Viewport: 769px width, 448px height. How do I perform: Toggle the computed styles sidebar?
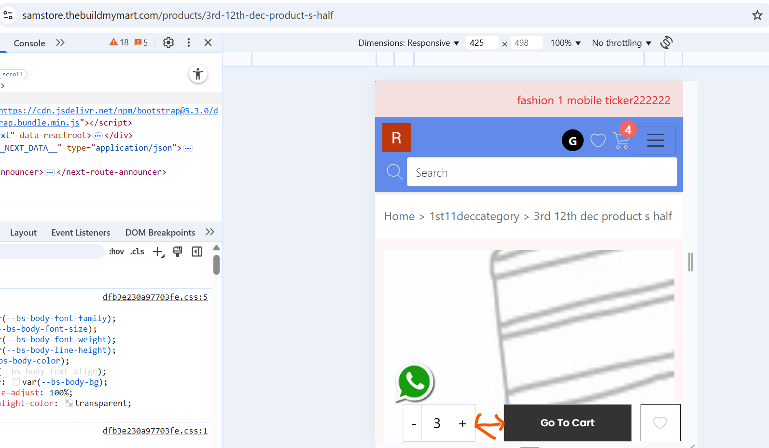[x=197, y=252]
